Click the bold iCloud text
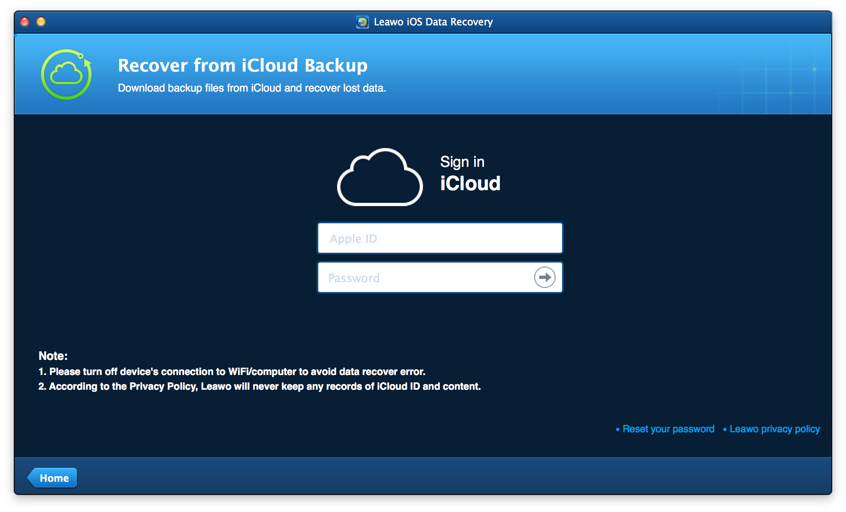Image resolution: width=846 pixels, height=512 pixels. (x=470, y=183)
